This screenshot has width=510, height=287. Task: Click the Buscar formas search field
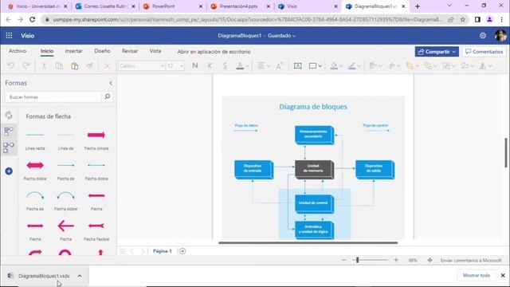click(x=53, y=97)
